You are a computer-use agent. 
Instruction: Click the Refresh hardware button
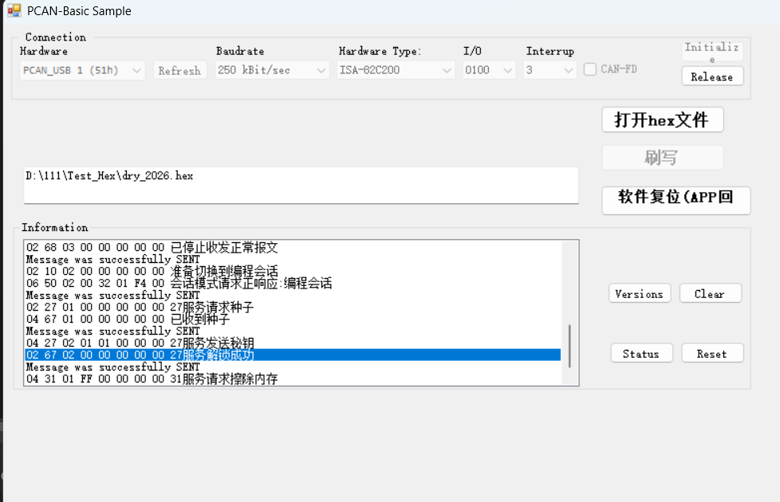tap(179, 70)
